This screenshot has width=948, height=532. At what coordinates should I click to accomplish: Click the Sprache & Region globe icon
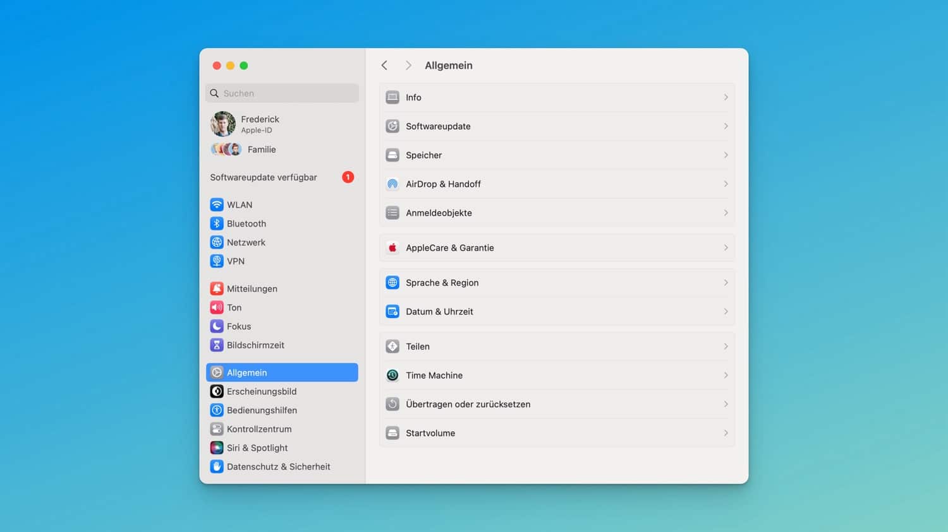pos(392,283)
